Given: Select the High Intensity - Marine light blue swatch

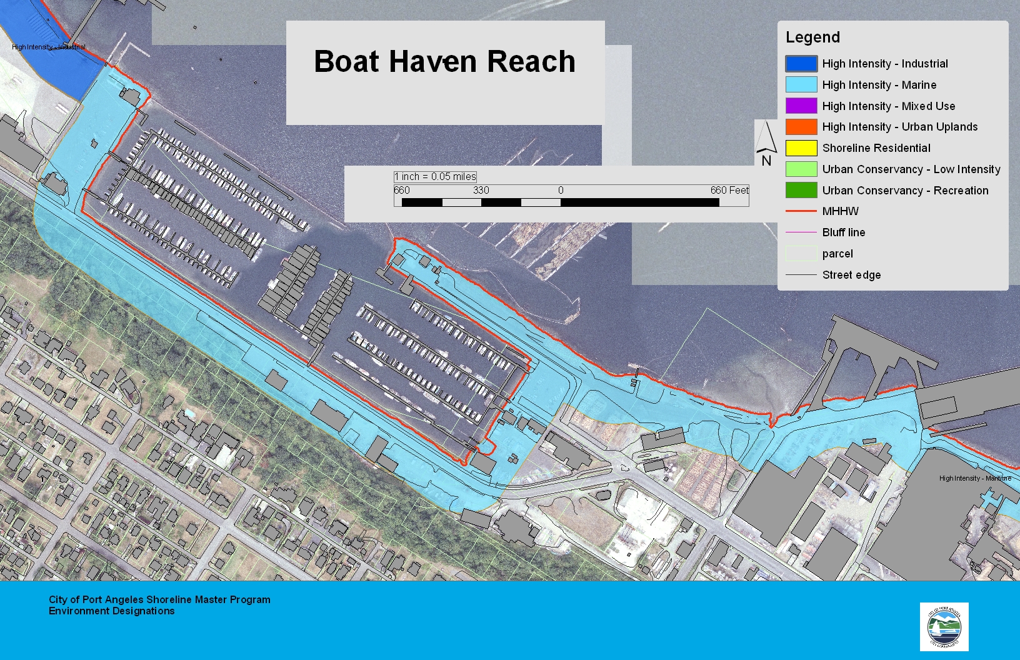Looking at the screenshot, I should pyautogui.click(x=801, y=85).
